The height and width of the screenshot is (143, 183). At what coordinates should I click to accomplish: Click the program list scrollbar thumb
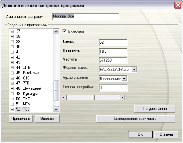point(56,91)
